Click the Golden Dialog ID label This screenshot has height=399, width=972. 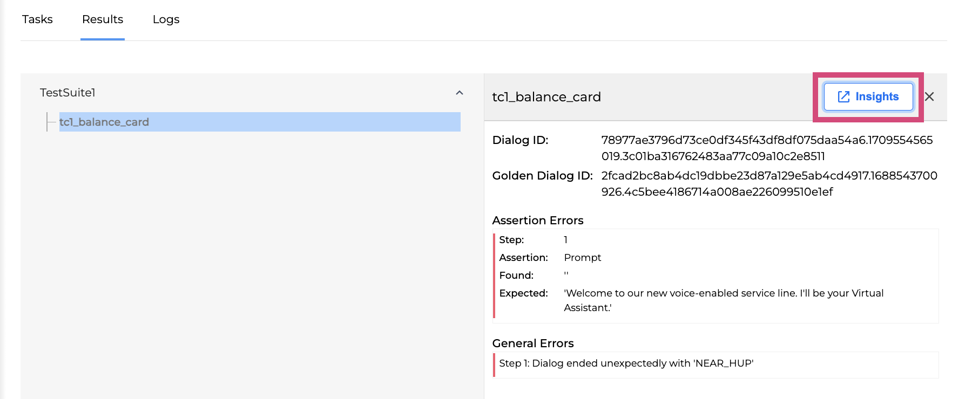click(542, 176)
